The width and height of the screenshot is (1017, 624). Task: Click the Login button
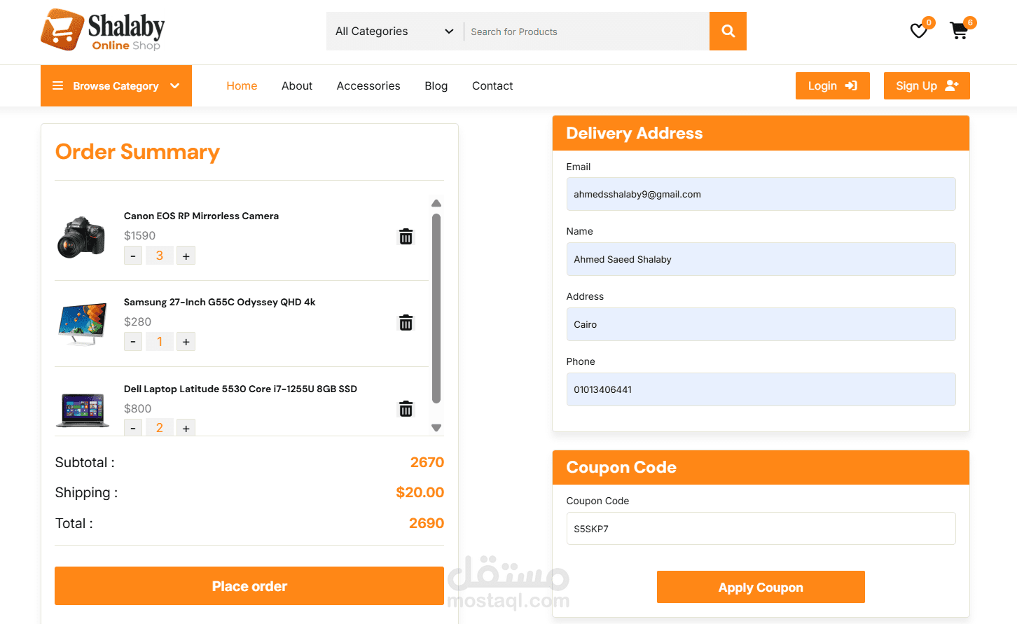tap(832, 85)
